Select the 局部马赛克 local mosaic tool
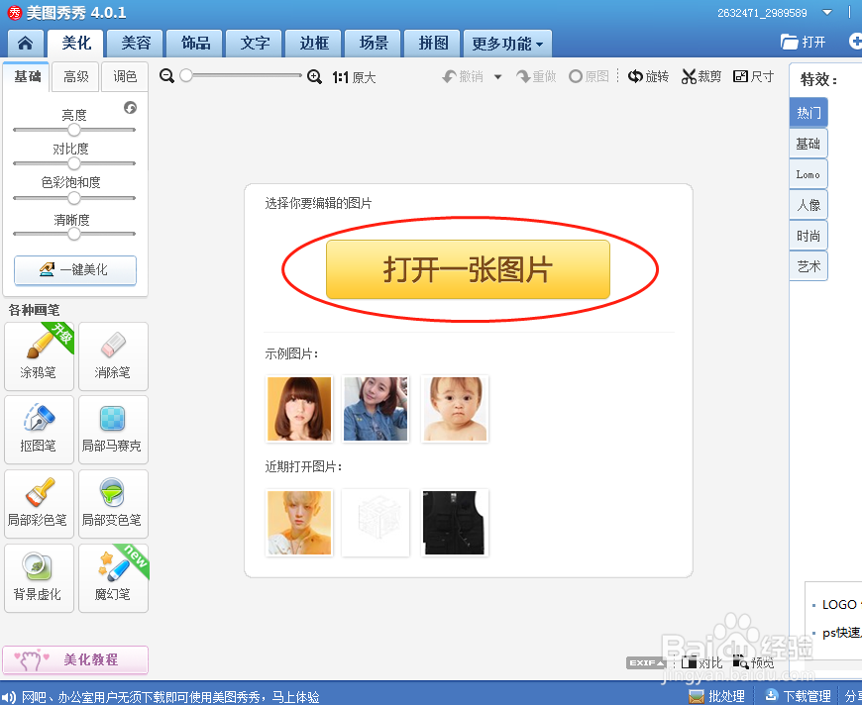 tap(113, 430)
